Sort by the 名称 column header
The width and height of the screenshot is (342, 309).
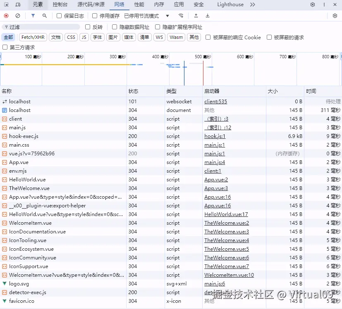point(63,91)
